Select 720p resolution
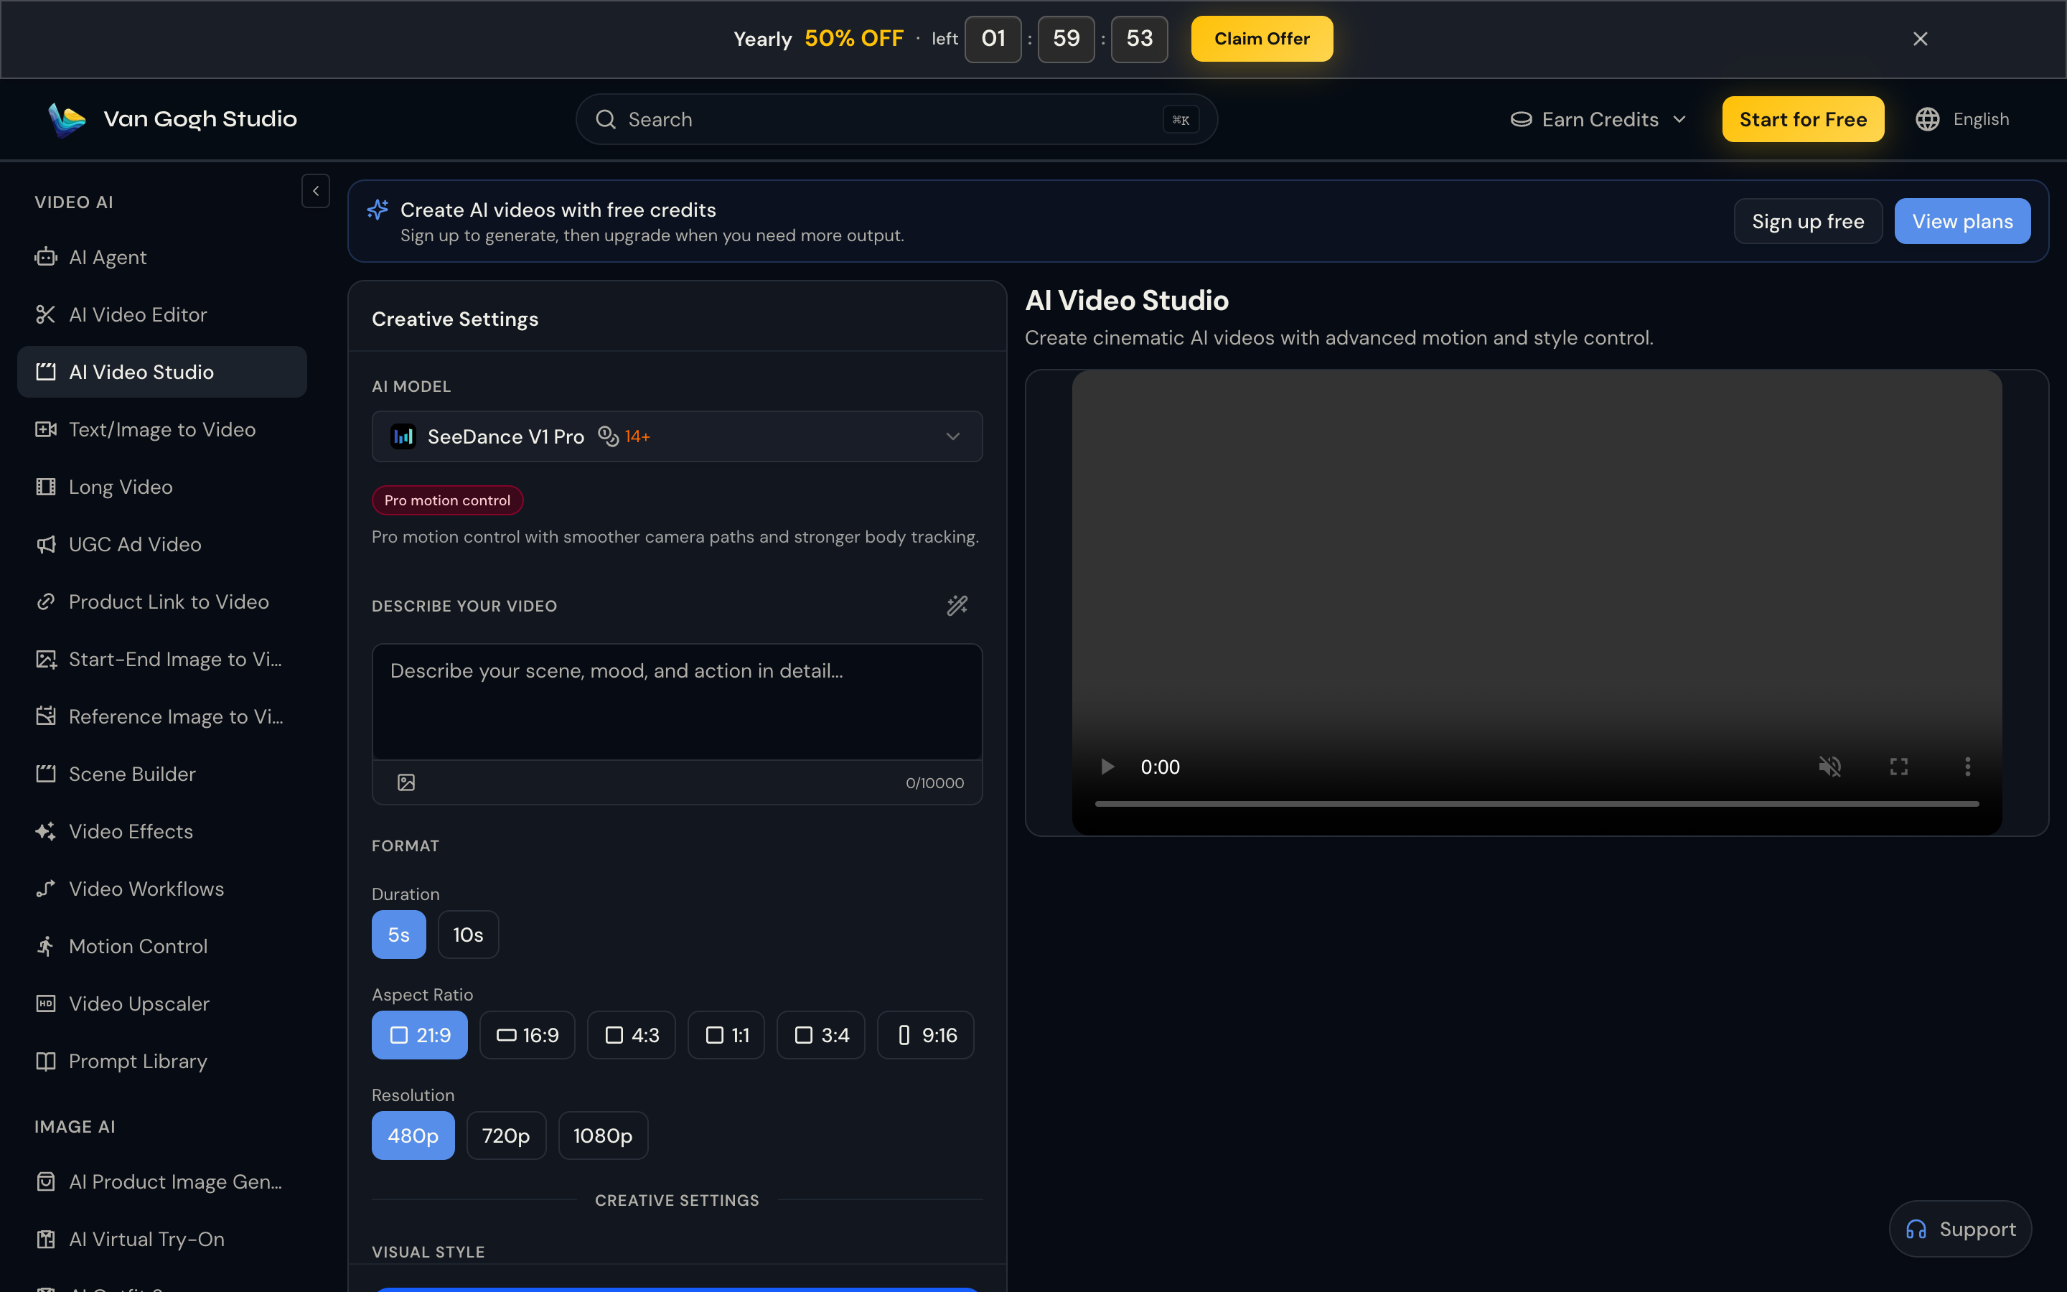 pyautogui.click(x=506, y=1136)
